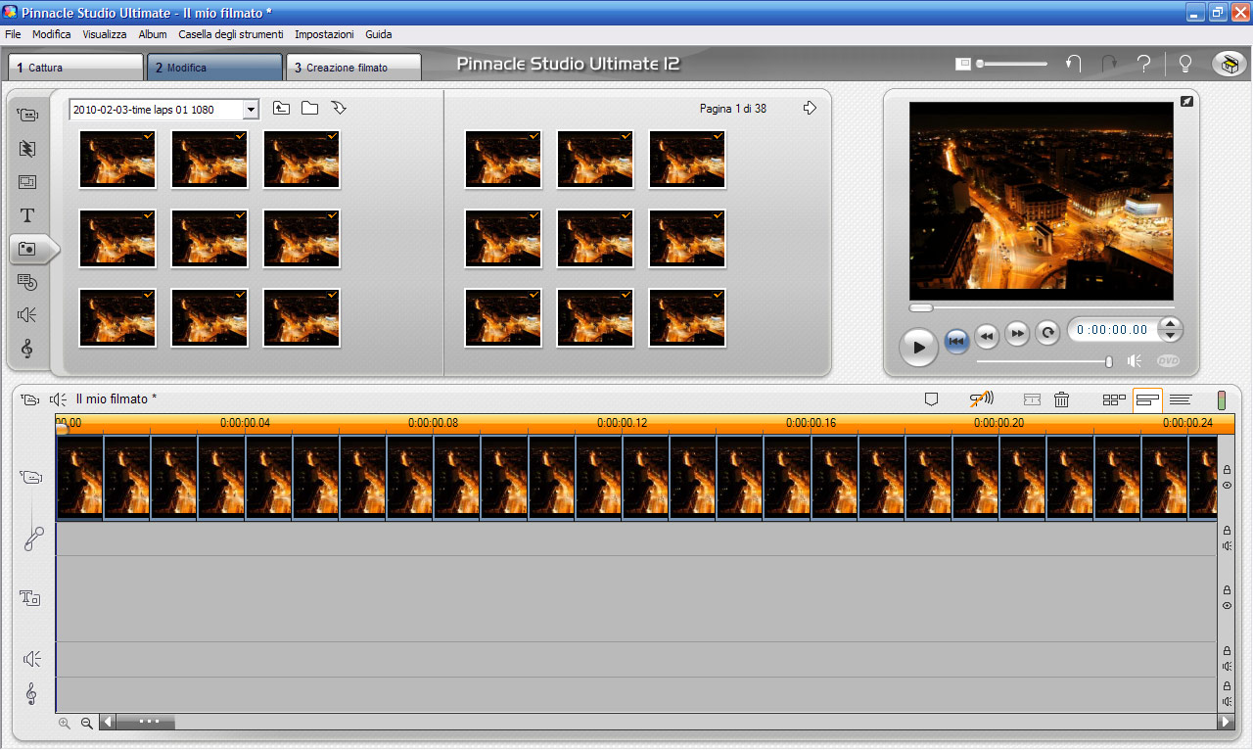Switch to the 1 Cattura tab

point(76,68)
